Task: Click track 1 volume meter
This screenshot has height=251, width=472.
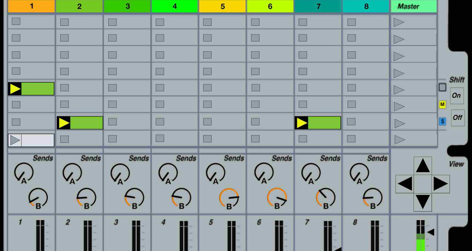Action: click(x=40, y=236)
